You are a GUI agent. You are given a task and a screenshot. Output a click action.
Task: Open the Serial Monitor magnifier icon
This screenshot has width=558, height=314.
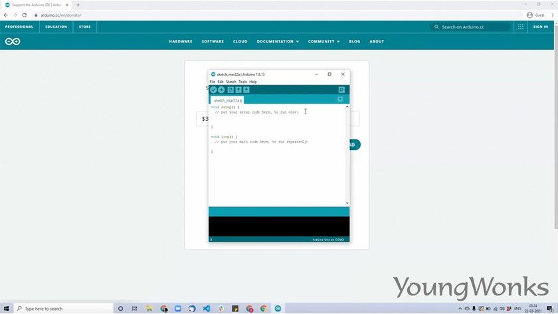pos(341,90)
